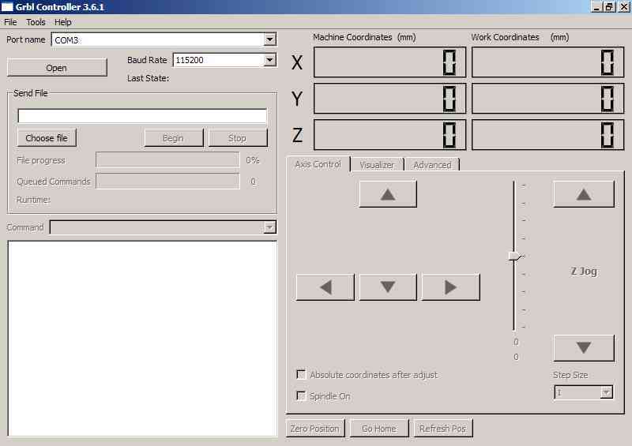Click the File progress bar

point(167,160)
